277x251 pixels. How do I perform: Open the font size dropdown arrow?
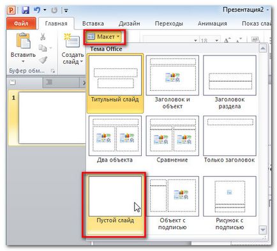pos(216,40)
